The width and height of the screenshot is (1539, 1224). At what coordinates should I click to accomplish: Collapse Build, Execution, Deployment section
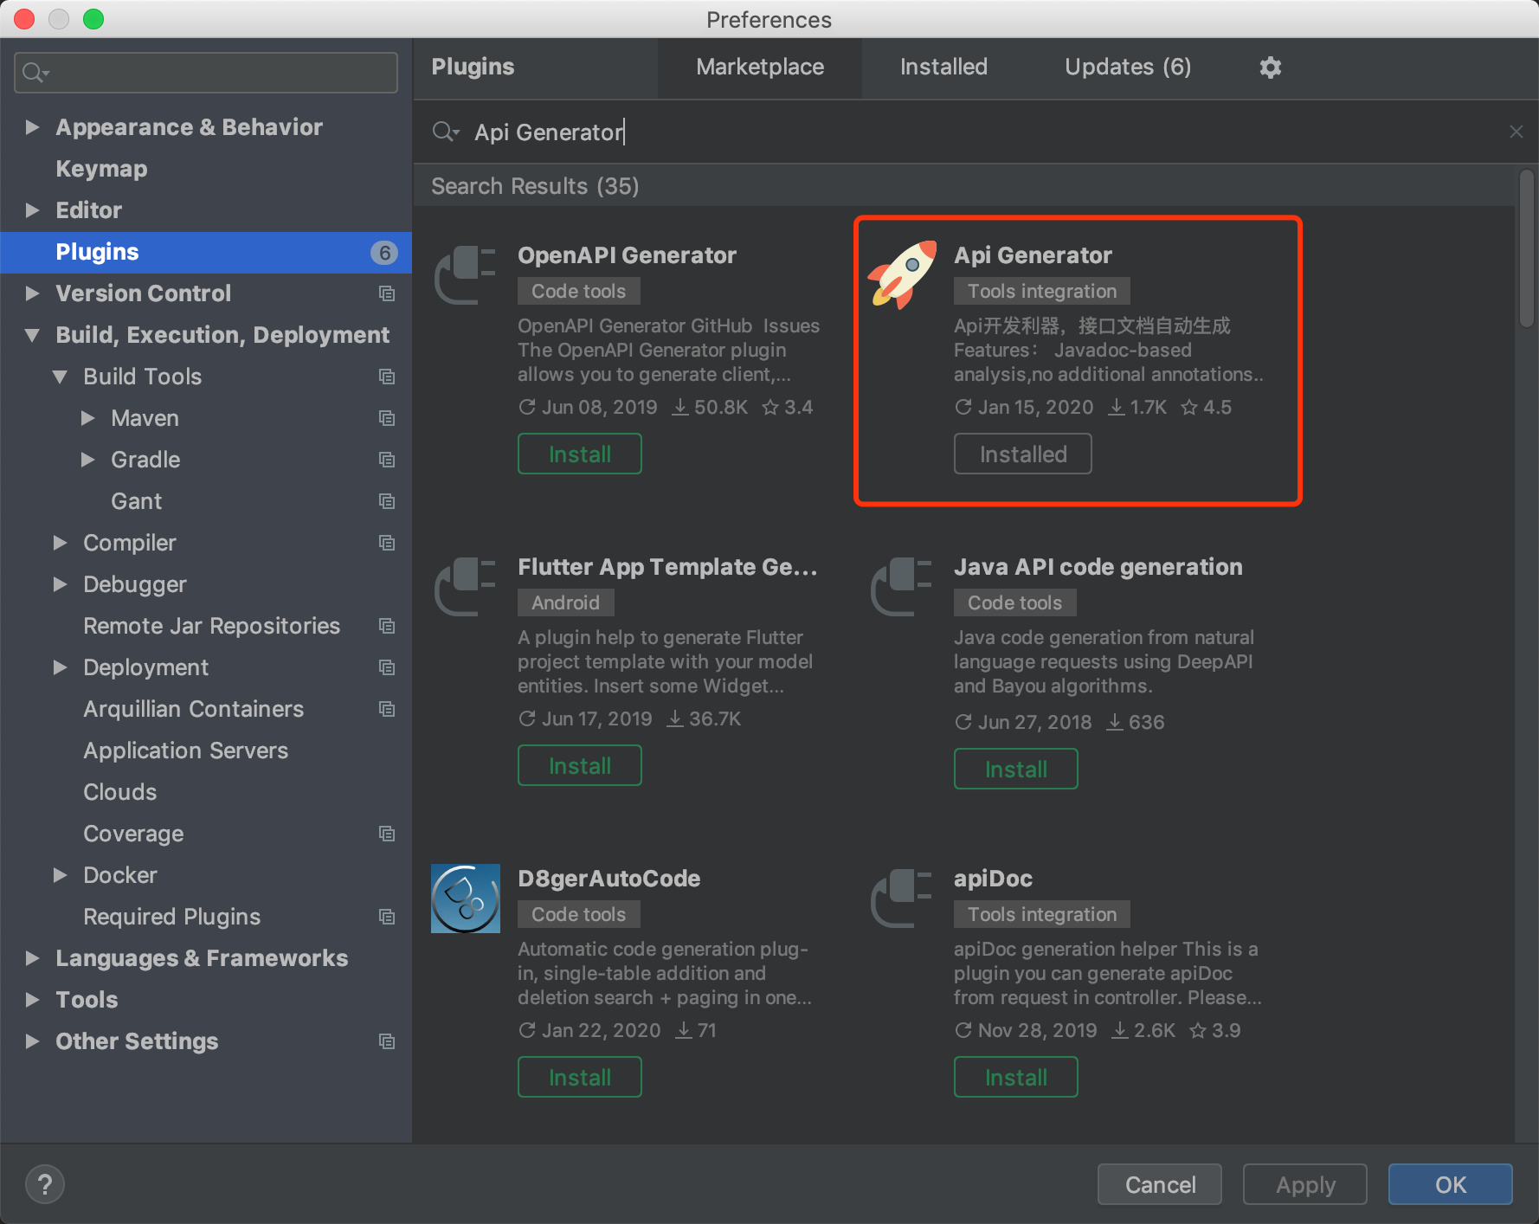coord(32,335)
